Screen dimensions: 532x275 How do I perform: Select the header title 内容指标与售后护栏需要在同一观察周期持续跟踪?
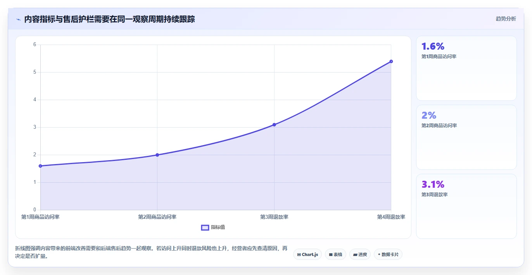[109, 19]
